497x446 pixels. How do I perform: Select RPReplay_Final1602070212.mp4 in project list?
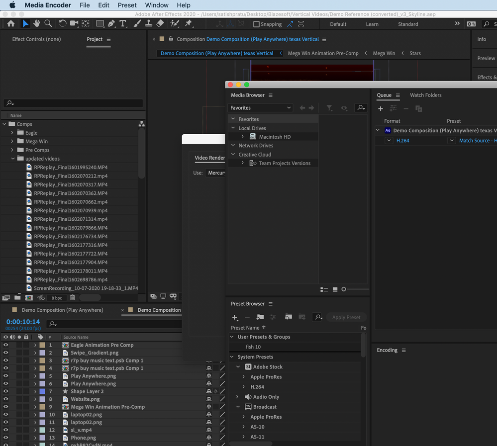(70, 176)
